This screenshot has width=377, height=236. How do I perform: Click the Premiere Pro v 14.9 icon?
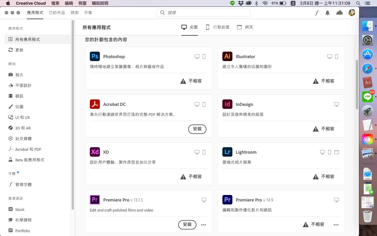227,200
